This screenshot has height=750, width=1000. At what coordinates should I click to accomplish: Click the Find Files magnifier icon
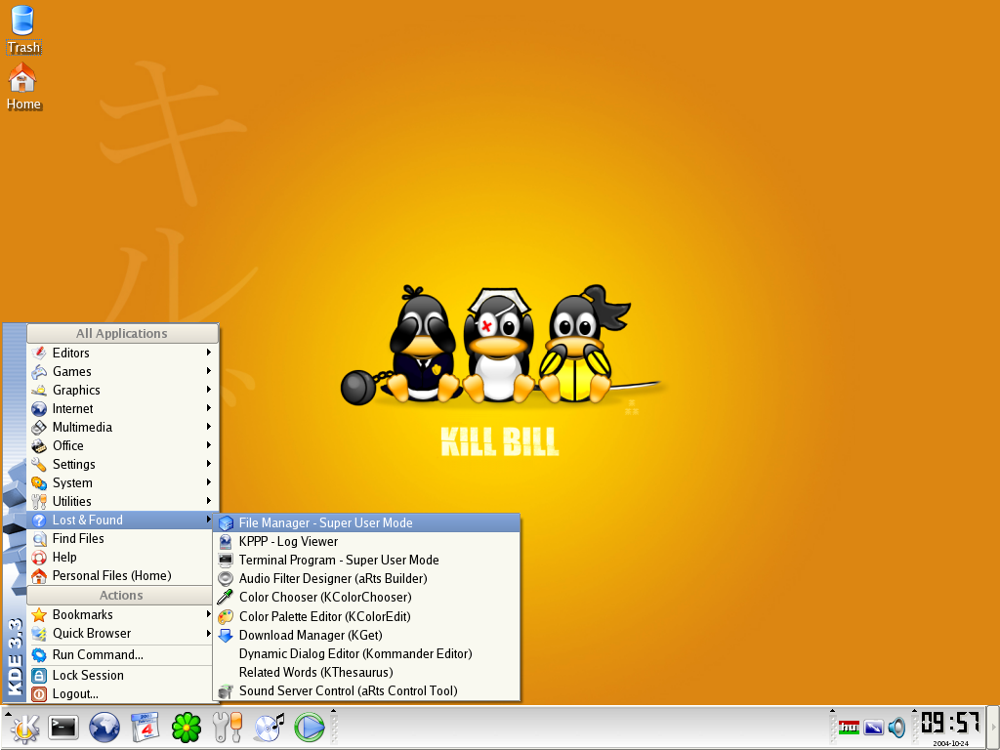[39, 539]
